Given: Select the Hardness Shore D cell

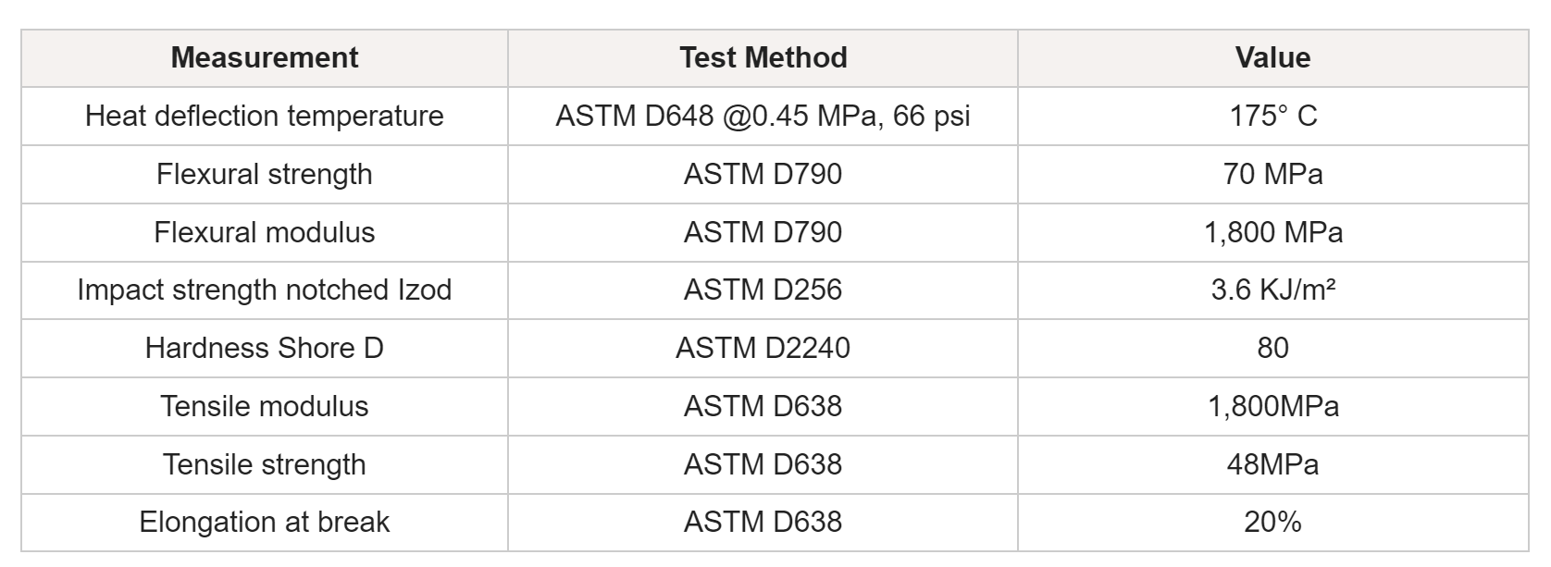Looking at the screenshot, I should pyautogui.click(x=265, y=350).
